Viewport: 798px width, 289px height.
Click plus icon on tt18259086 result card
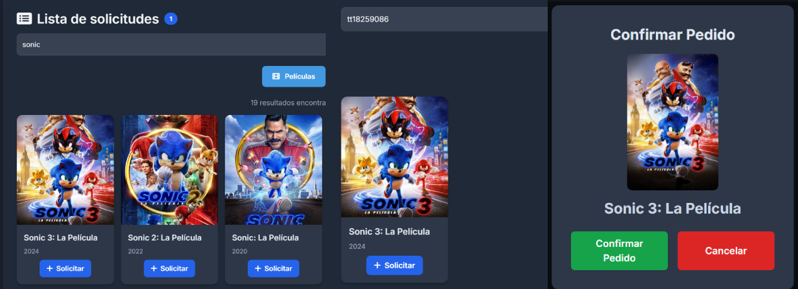click(x=377, y=266)
